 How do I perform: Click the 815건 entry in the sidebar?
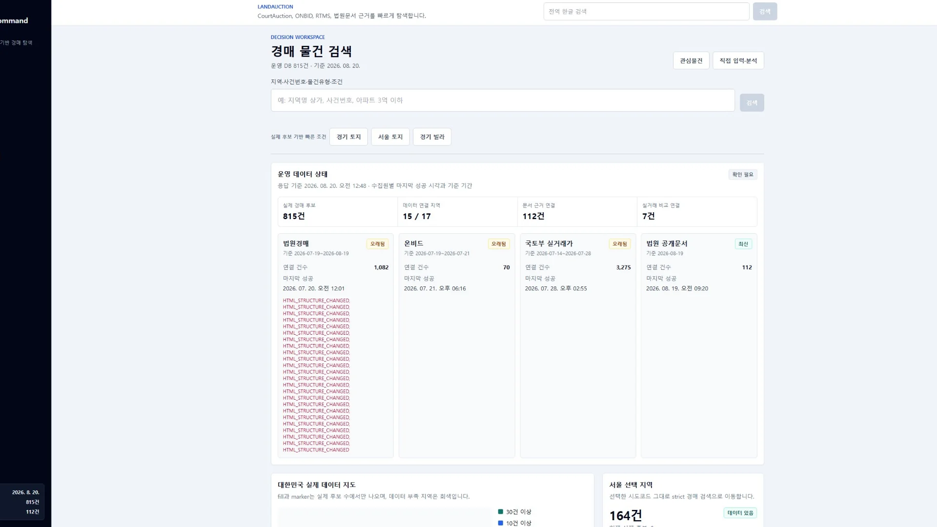[x=32, y=502]
